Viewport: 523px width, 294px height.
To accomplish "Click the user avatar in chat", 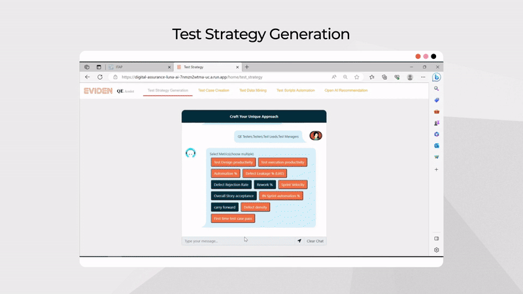I will pos(316,136).
